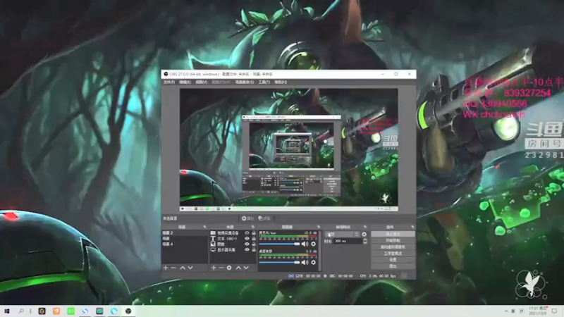Move scene up arrow
Image resolution: width=564 pixels, height=317 pixels.
coord(183,268)
